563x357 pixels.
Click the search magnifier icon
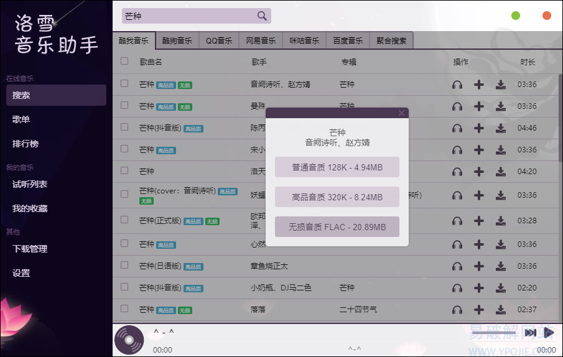[262, 16]
